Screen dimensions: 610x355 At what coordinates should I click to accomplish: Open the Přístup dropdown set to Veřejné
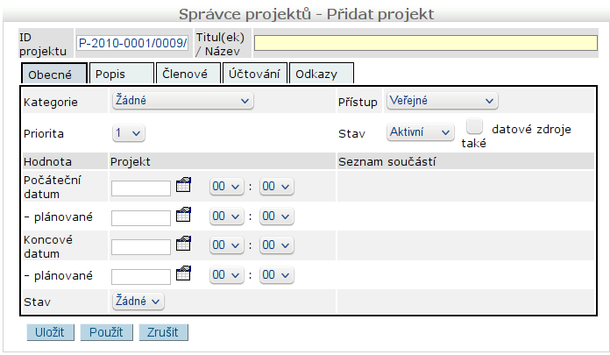442,101
